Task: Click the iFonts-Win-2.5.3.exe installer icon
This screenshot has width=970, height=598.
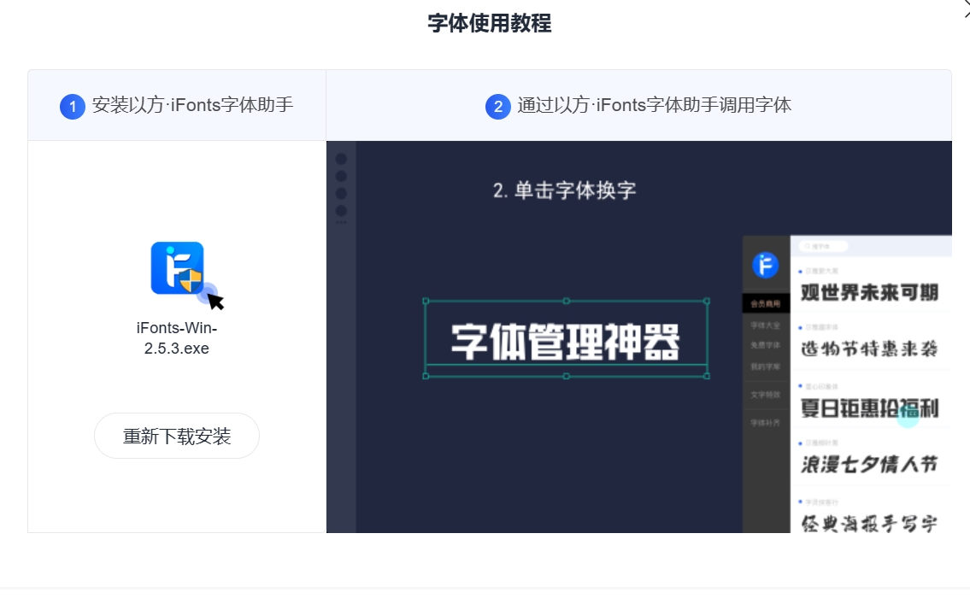Action: (x=177, y=268)
